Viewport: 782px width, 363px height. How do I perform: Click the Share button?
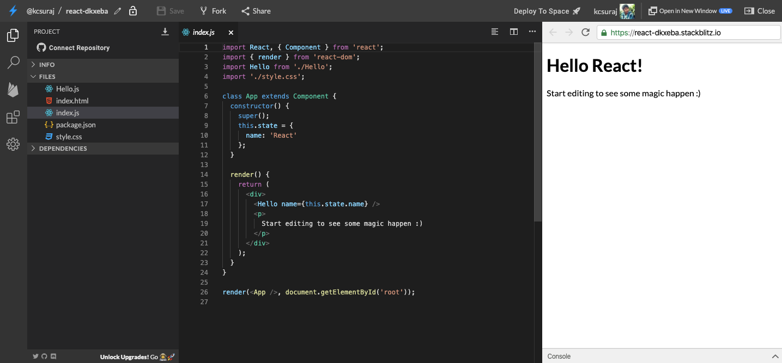(x=256, y=11)
